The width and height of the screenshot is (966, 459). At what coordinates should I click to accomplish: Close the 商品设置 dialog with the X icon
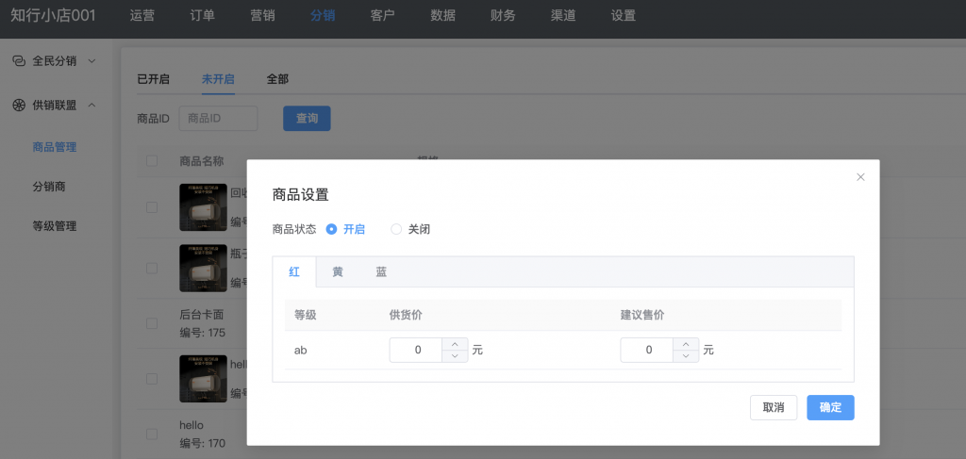(x=860, y=177)
